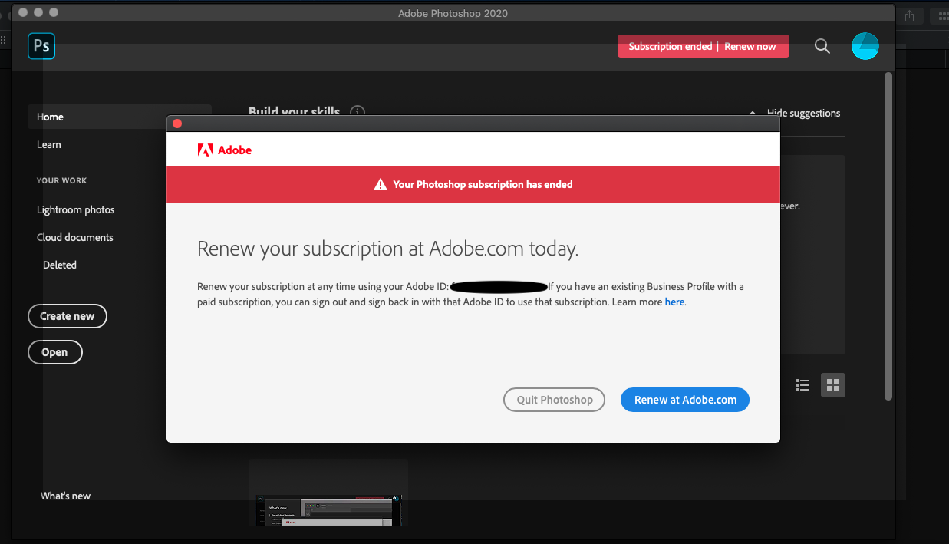Open the search magnifier icon
Screen dimensions: 949x544
coord(822,46)
